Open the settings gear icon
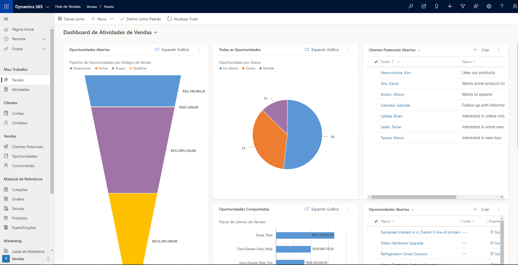Image resolution: width=518 pixels, height=265 pixels. pos(489,6)
